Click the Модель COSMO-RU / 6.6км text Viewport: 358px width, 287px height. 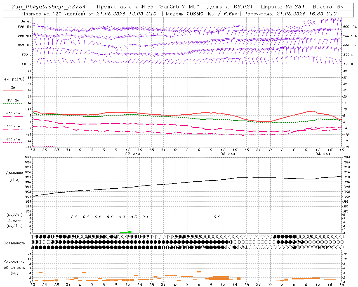(202, 14)
